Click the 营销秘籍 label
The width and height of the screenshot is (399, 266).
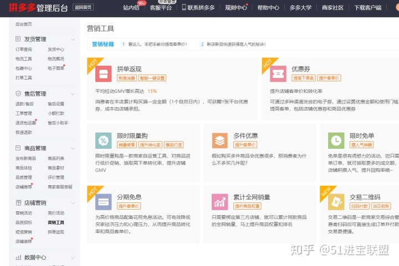pos(103,44)
